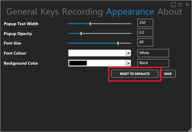192x132 pixels.
Task: Expand the Background Color dropdown arrow
Action: click(x=128, y=63)
